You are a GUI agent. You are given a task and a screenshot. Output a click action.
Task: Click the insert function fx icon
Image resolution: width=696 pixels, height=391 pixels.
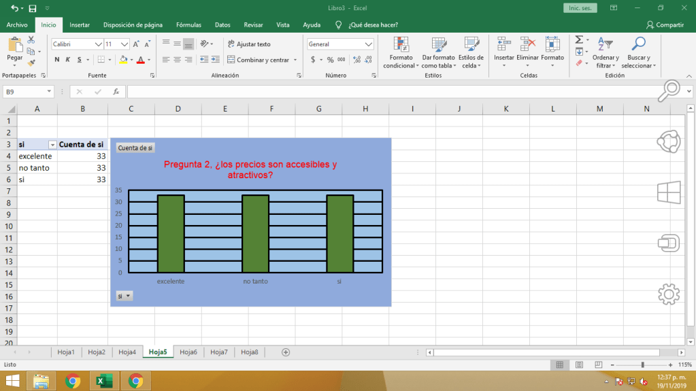point(116,91)
